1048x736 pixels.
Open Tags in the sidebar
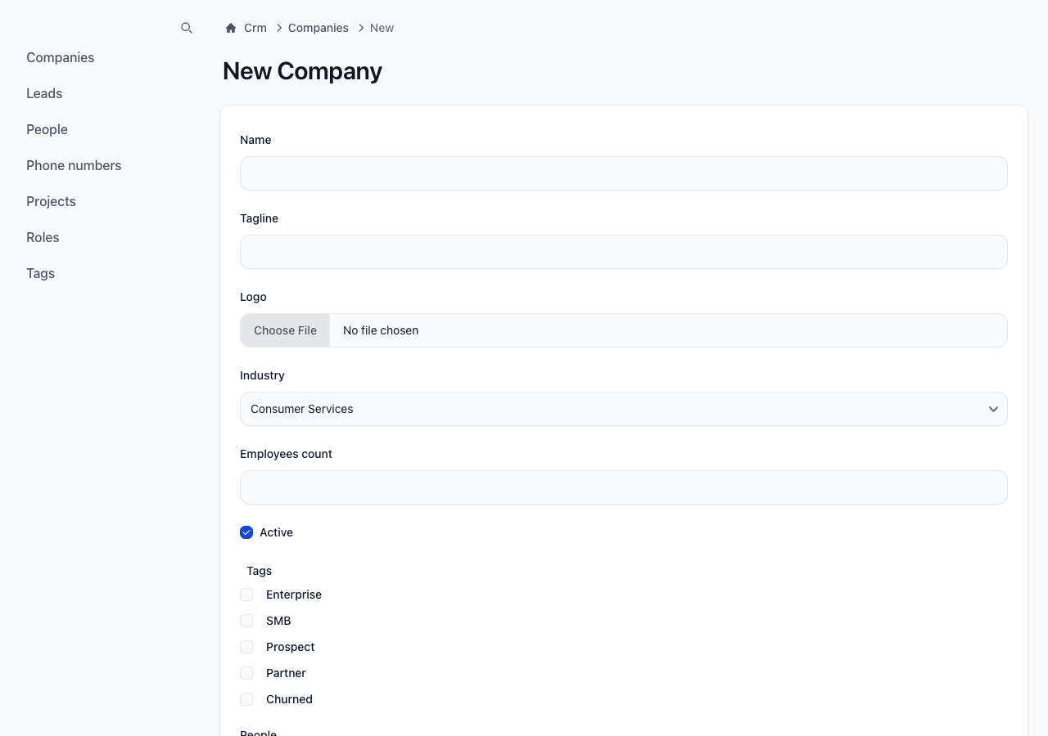click(40, 273)
